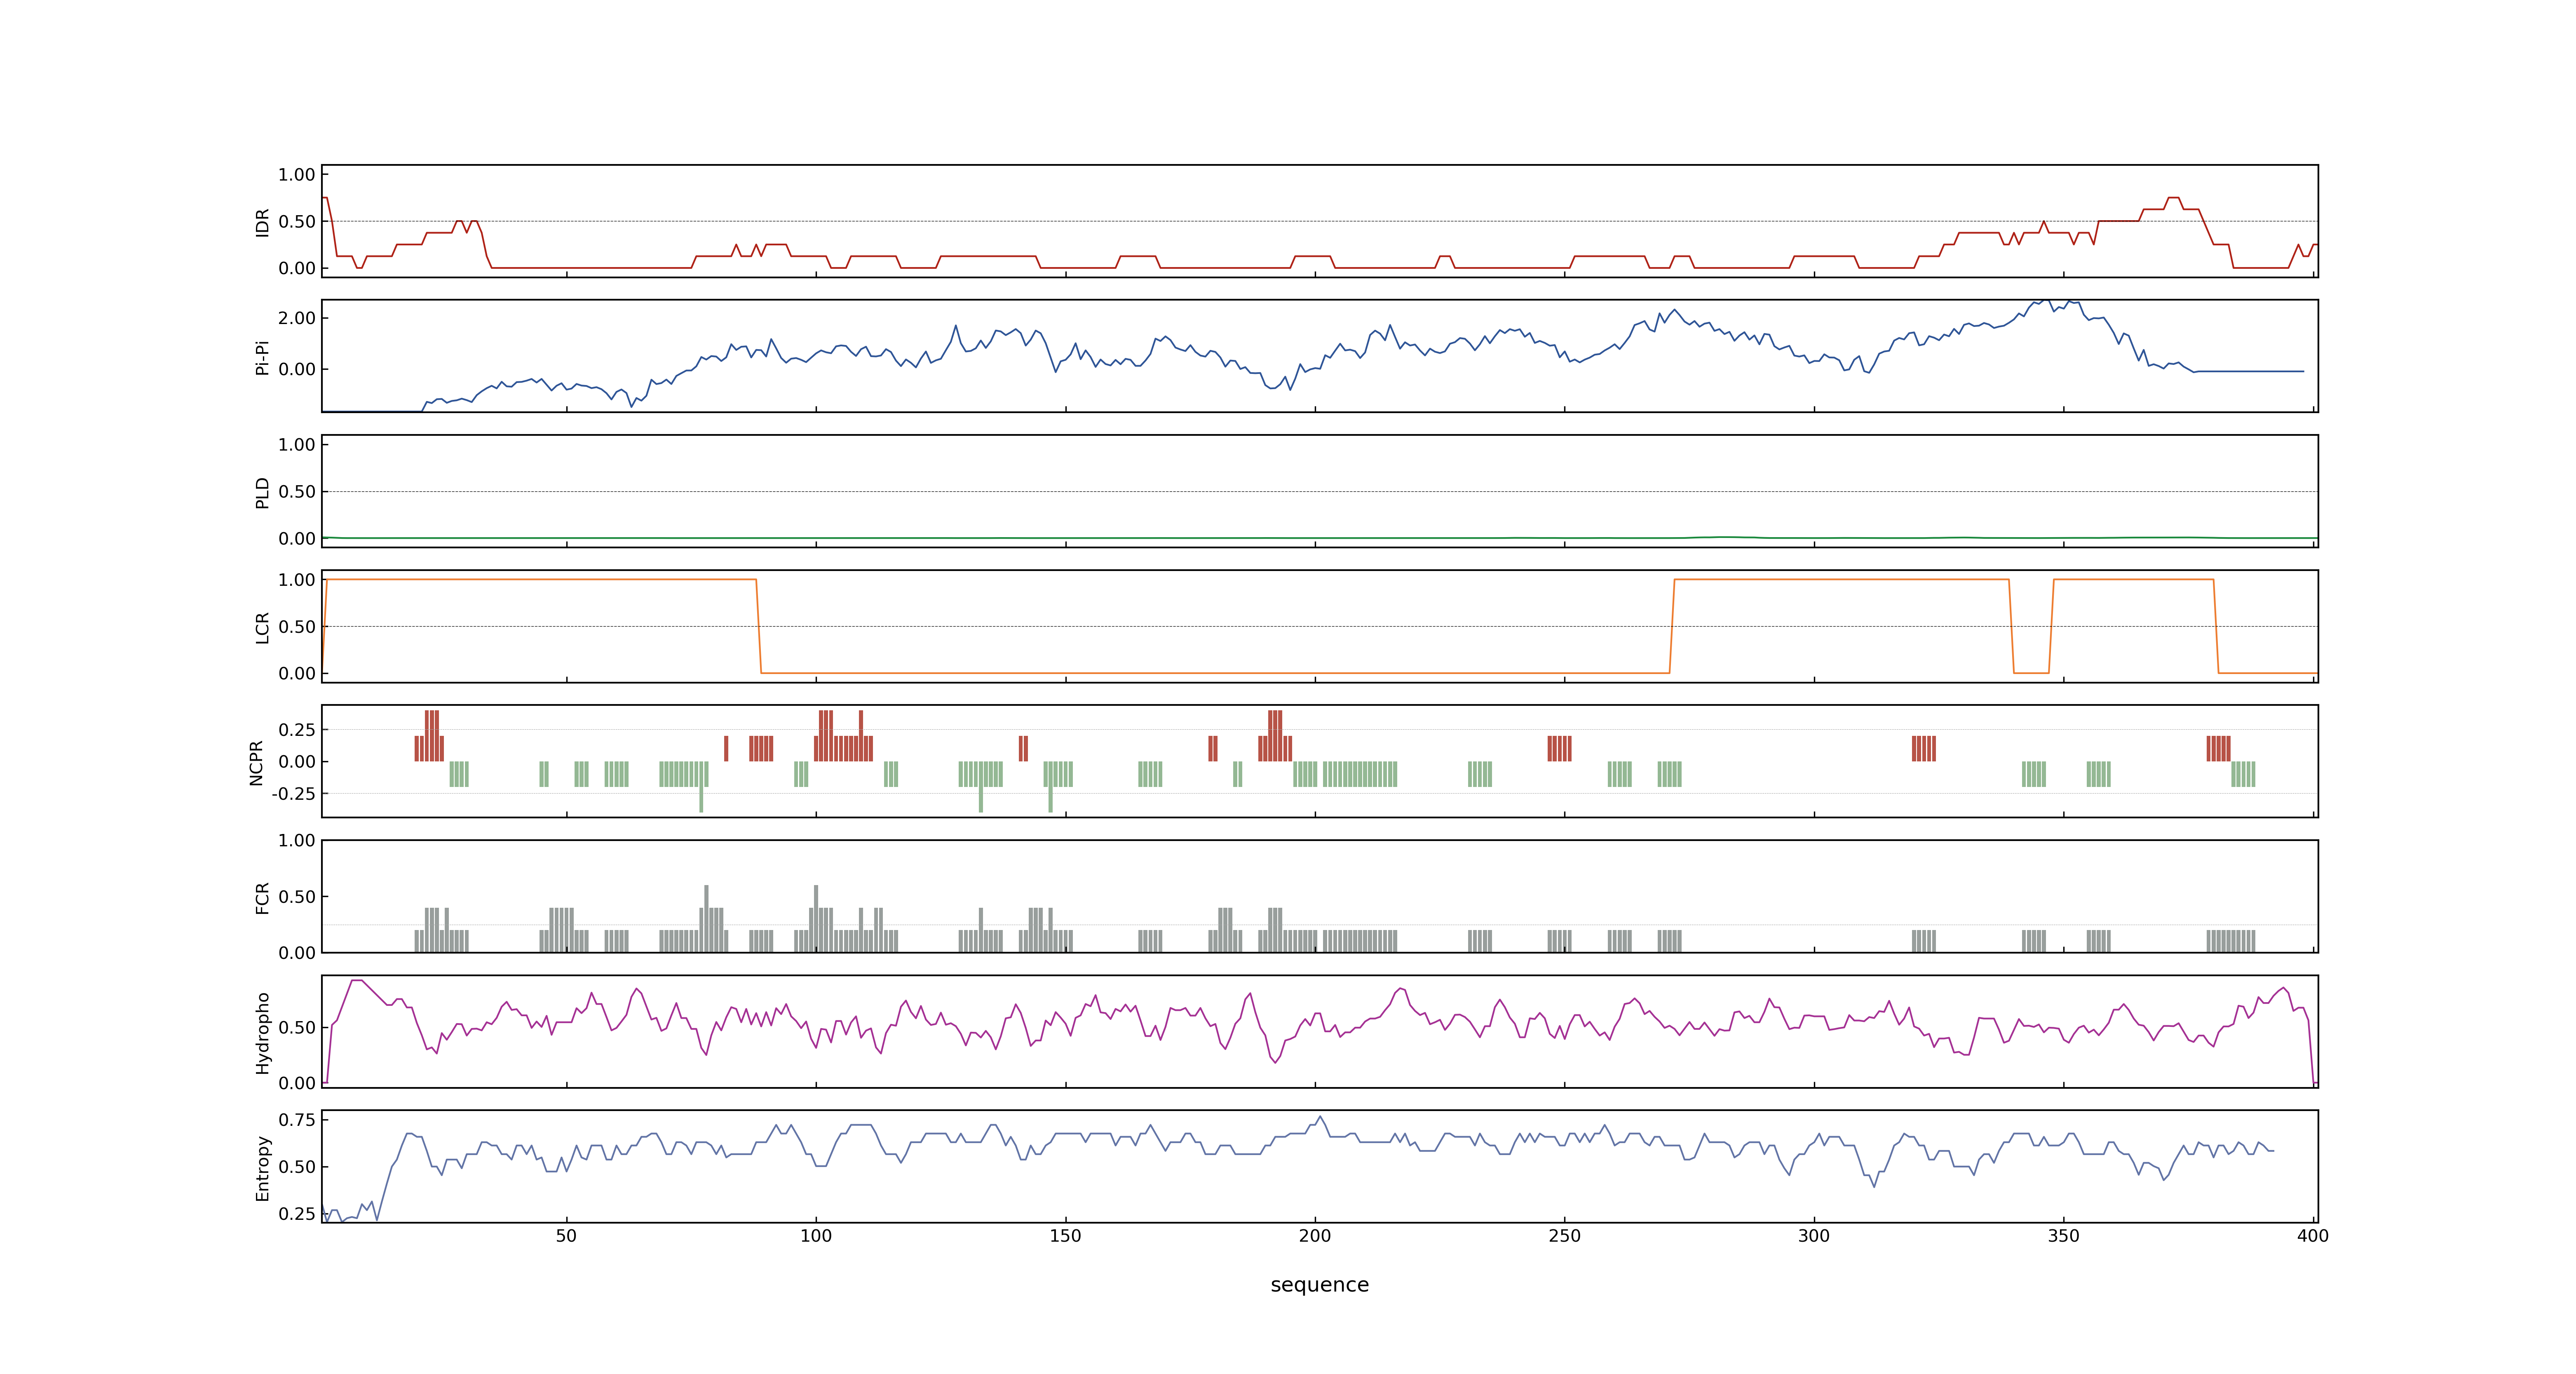Viewport: 2576px width, 1374px height.
Task: Click the FCR y-axis label
Action: 262,897
